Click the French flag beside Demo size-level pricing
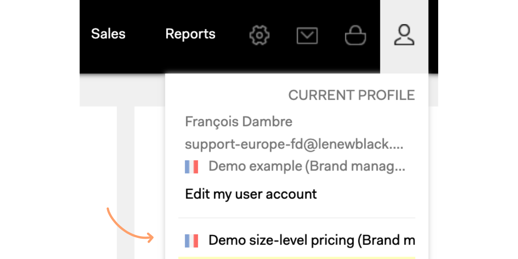The image size is (518, 259). 191,240
